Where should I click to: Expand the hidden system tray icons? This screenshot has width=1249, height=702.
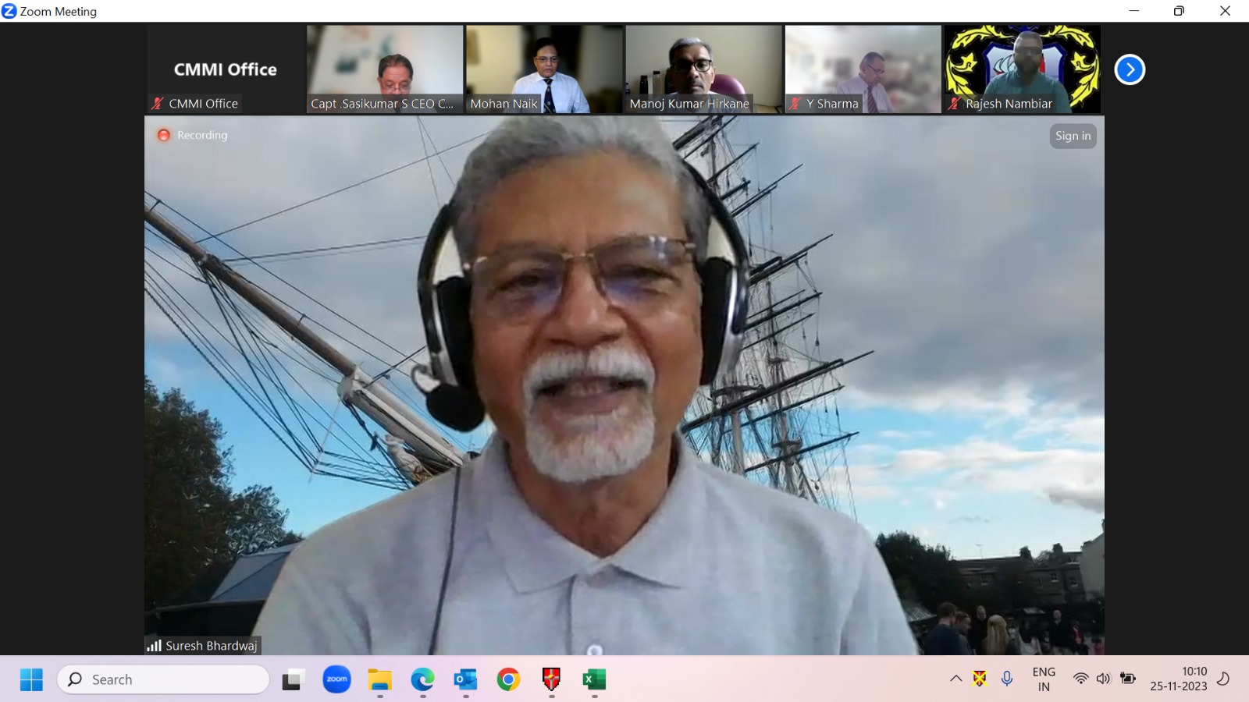tap(955, 679)
